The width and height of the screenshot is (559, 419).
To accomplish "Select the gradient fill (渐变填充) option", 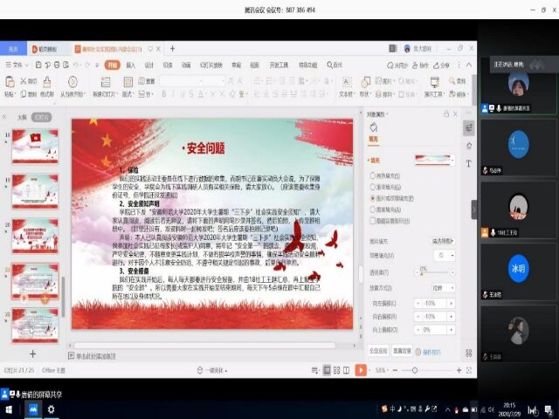I will pos(374,187).
